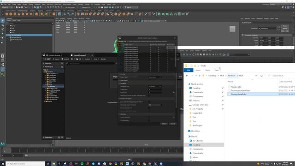Open viewport Shading menu

tap(63, 19)
